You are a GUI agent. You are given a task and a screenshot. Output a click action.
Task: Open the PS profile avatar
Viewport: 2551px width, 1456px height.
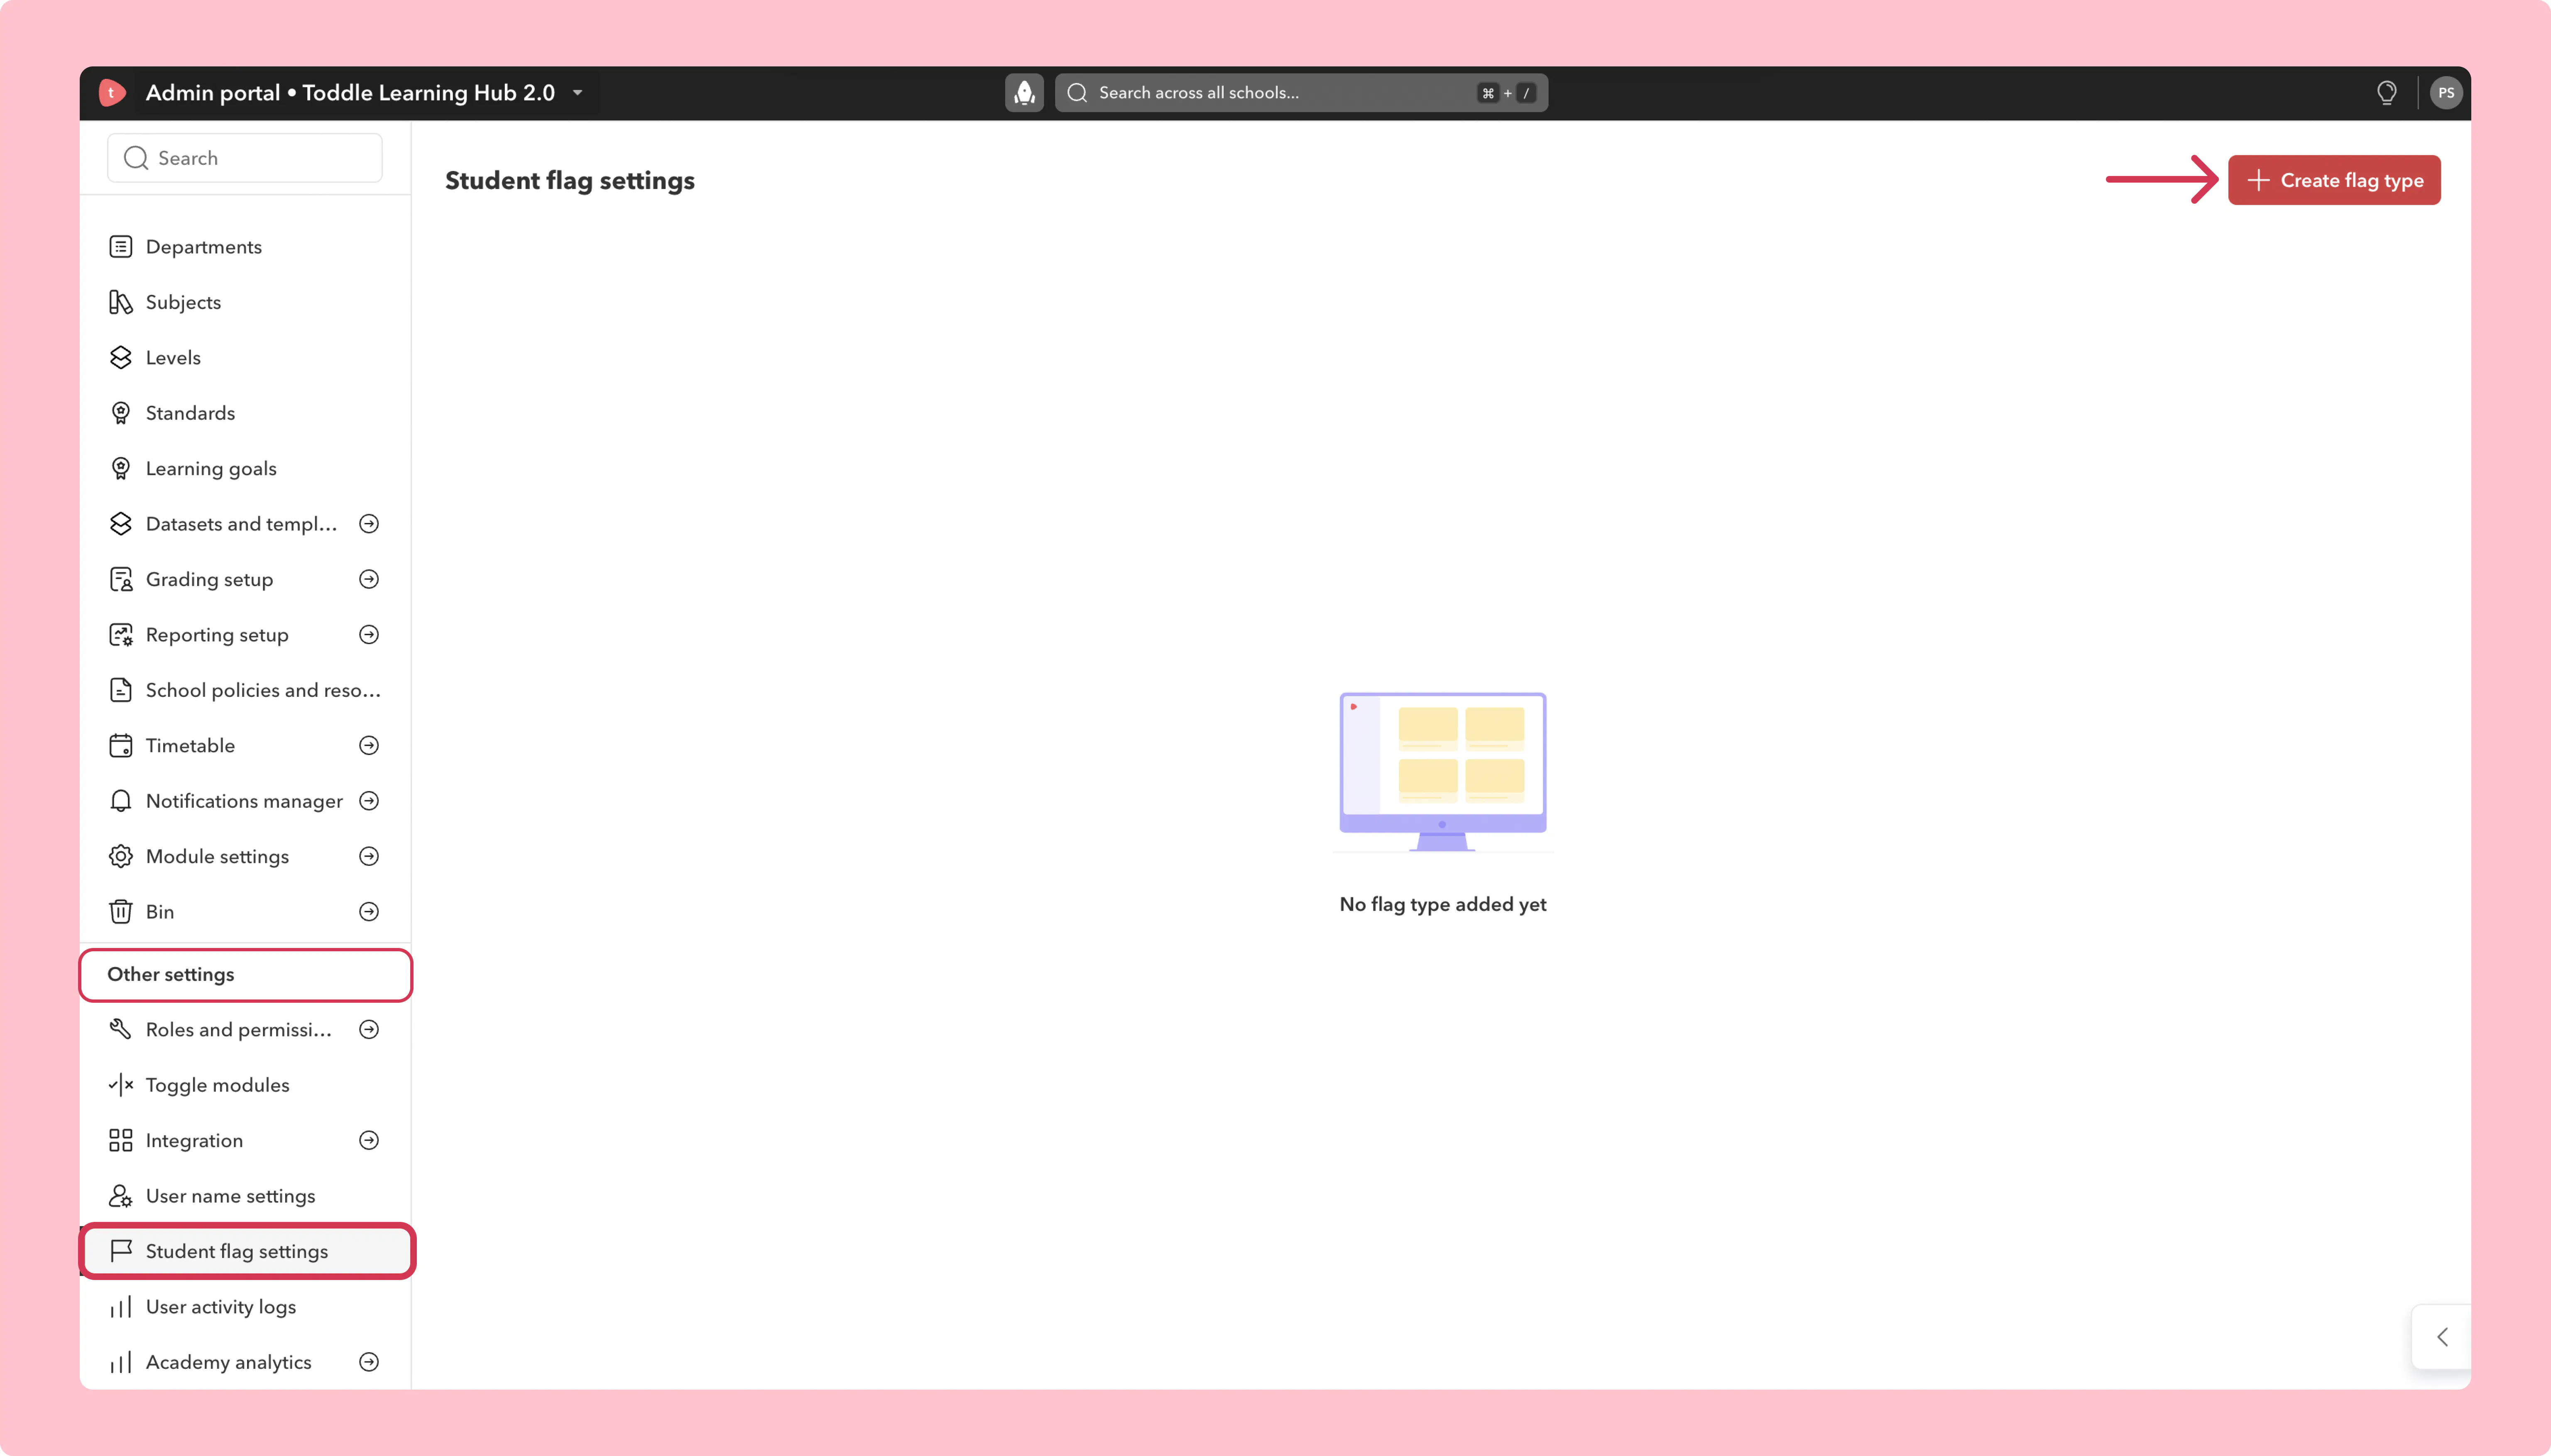click(x=2445, y=93)
